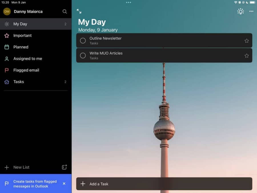The width and height of the screenshot is (257, 193).
Task: Open the search in the sidebar
Action: click(x=65, y=11)
